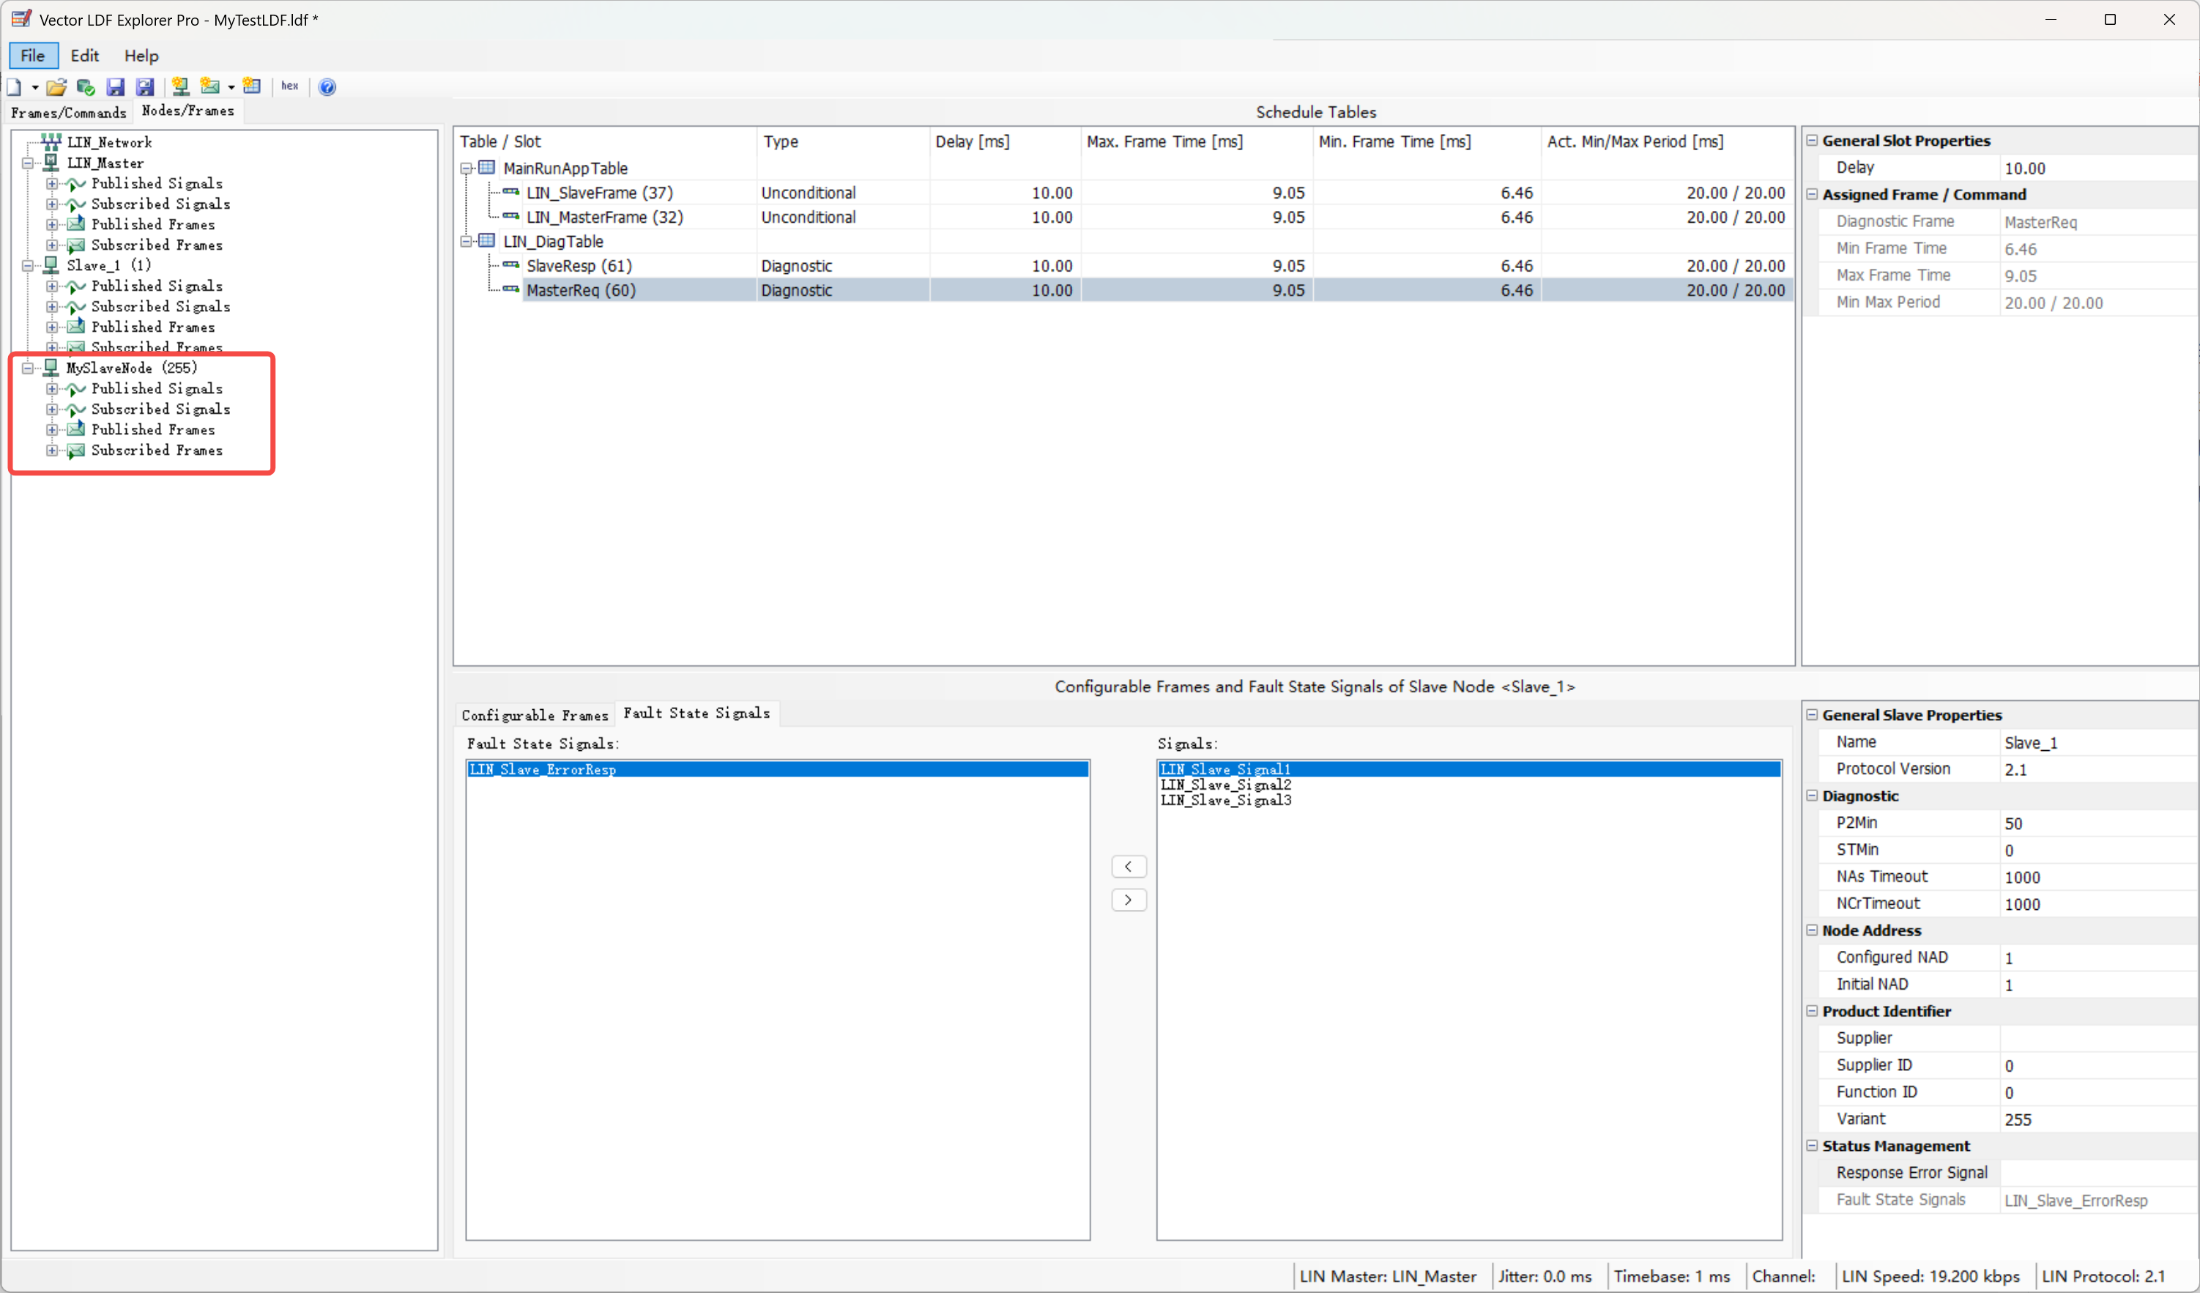Click the Save As disk icon
Viewport: 2200px width, 1293px height.
(x=145, y=86)
